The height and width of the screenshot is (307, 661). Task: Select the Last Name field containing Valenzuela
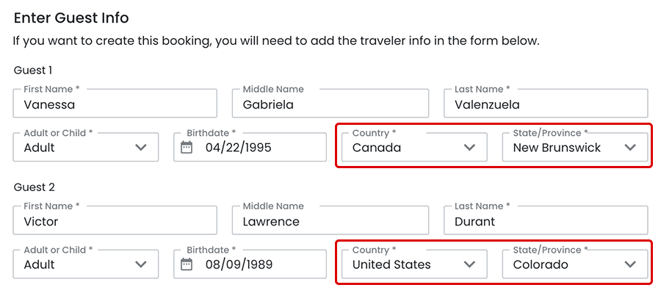click(546, 104)
